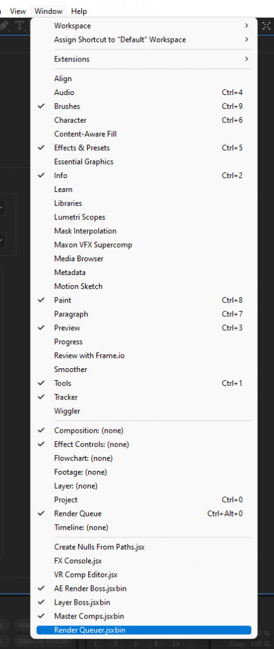Open the Help menu
The width and height of the screenshot is (274, 649).
click(x=79, y=11)
